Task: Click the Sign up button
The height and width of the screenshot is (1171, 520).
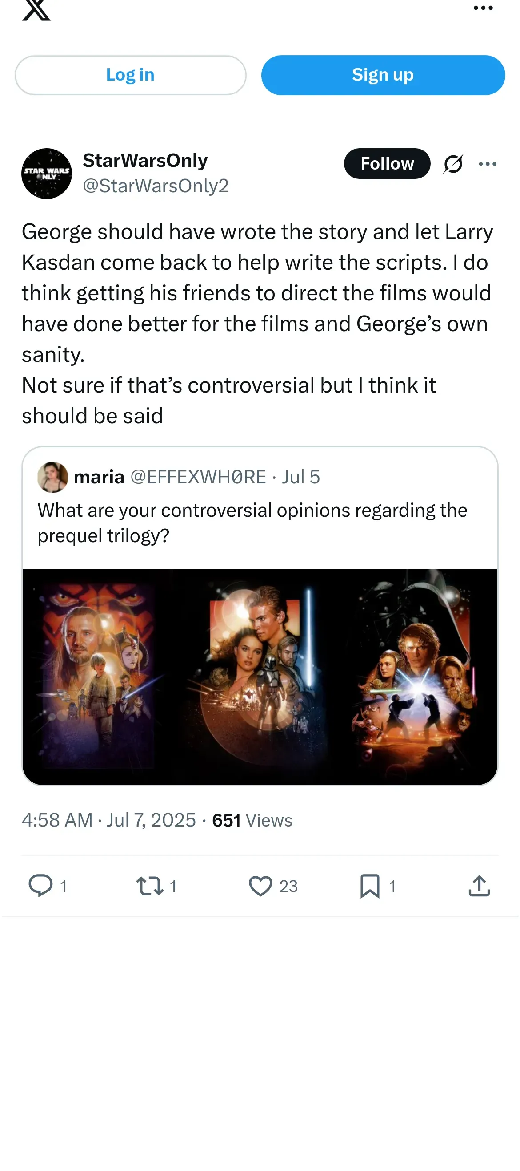Action: pyautogui.click(x=383, y=75)
